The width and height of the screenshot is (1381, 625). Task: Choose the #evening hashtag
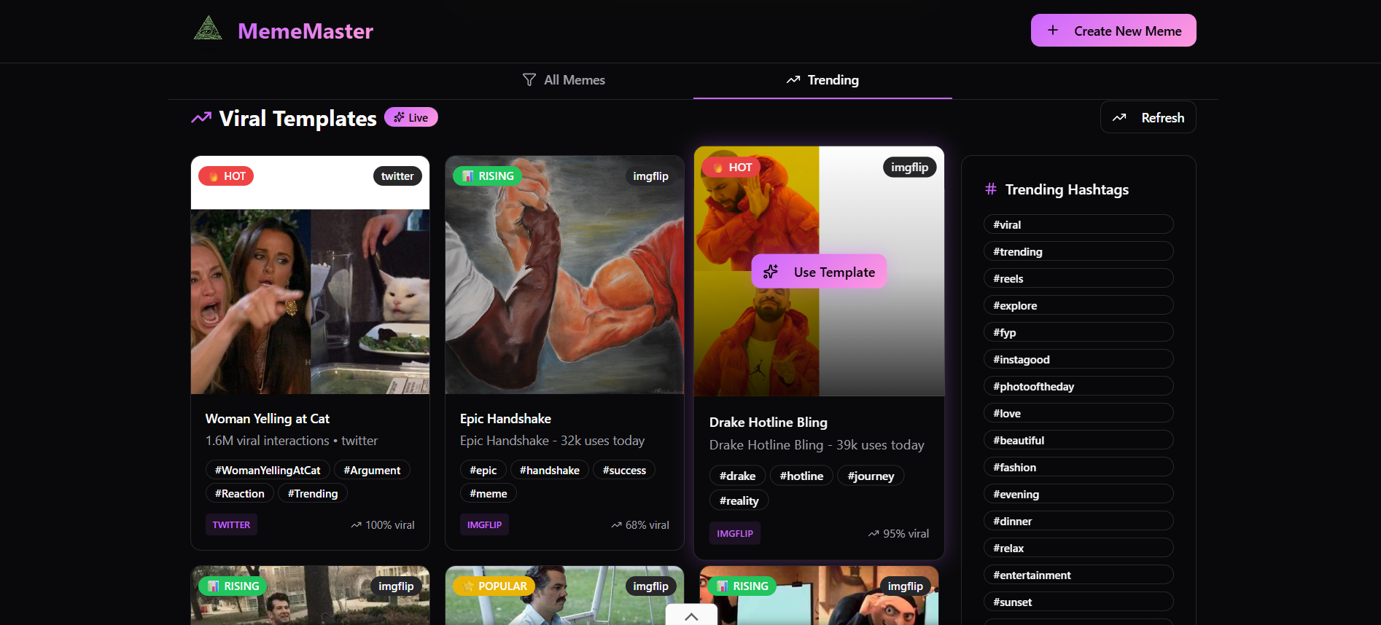[1078, 494]
